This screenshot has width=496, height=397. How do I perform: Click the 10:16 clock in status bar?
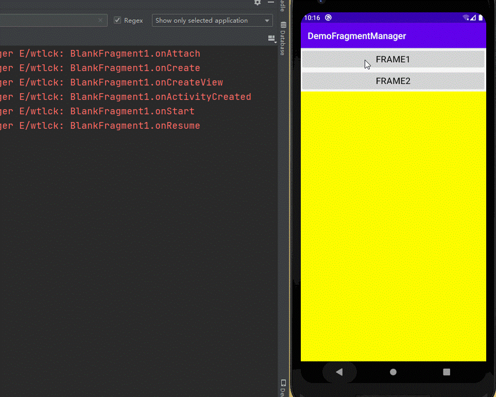(312, 18)
